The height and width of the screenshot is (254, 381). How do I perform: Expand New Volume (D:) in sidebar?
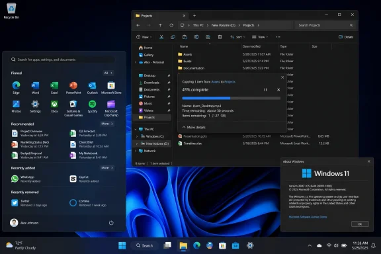tap(137, 144)
